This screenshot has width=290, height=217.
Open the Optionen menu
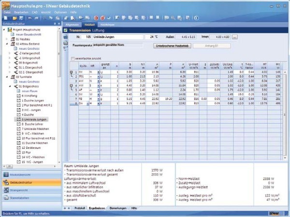(x=60, y=12)
